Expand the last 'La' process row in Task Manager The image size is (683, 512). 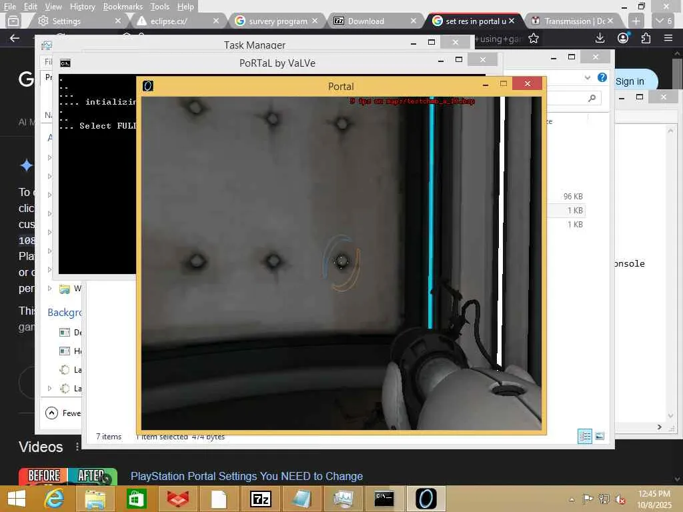(x=49, y=388)
